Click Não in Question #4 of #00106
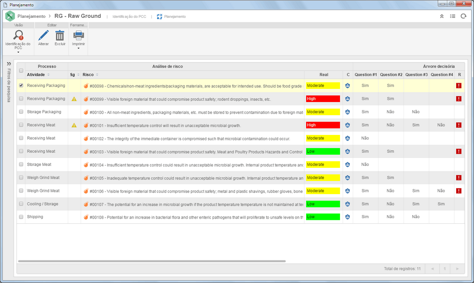Image resolution: width=474 pixels, height=283 pixels. click(x=441, y=191)
